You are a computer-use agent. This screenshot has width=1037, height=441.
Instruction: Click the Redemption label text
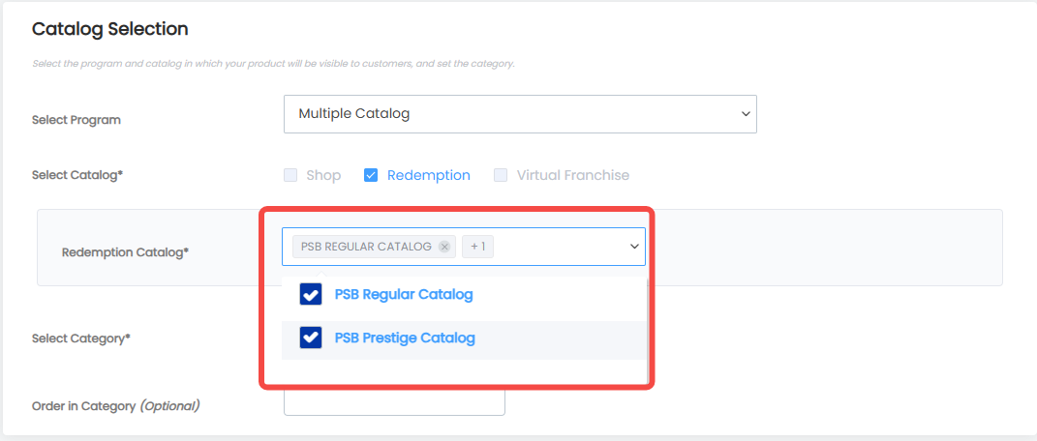(x=429, y=176)
